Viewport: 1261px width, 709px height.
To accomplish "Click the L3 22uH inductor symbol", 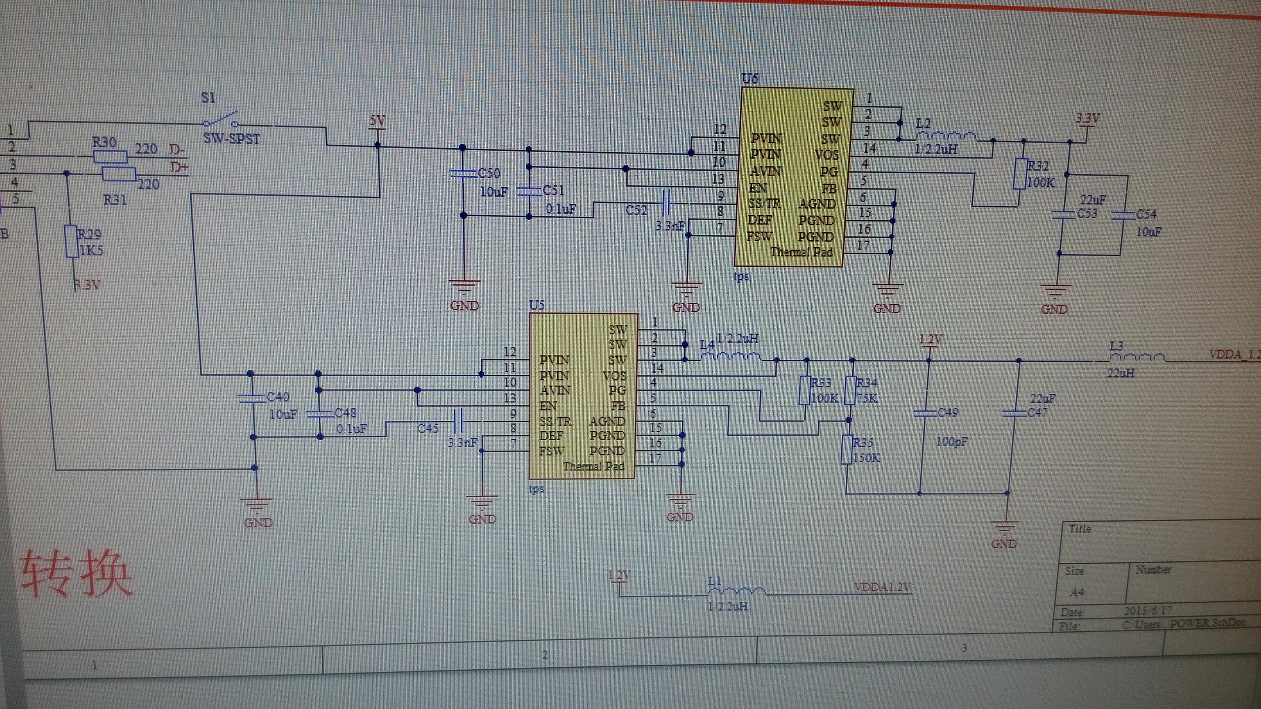I will (1137, 358).
